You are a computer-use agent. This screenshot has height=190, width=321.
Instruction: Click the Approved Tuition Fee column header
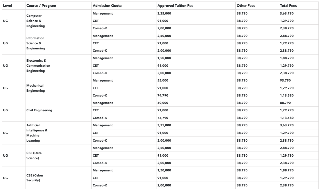(173, 6)
